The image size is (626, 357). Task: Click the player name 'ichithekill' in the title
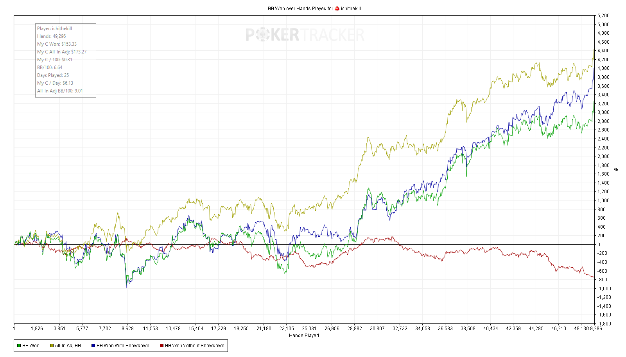(x=351, y=9)
